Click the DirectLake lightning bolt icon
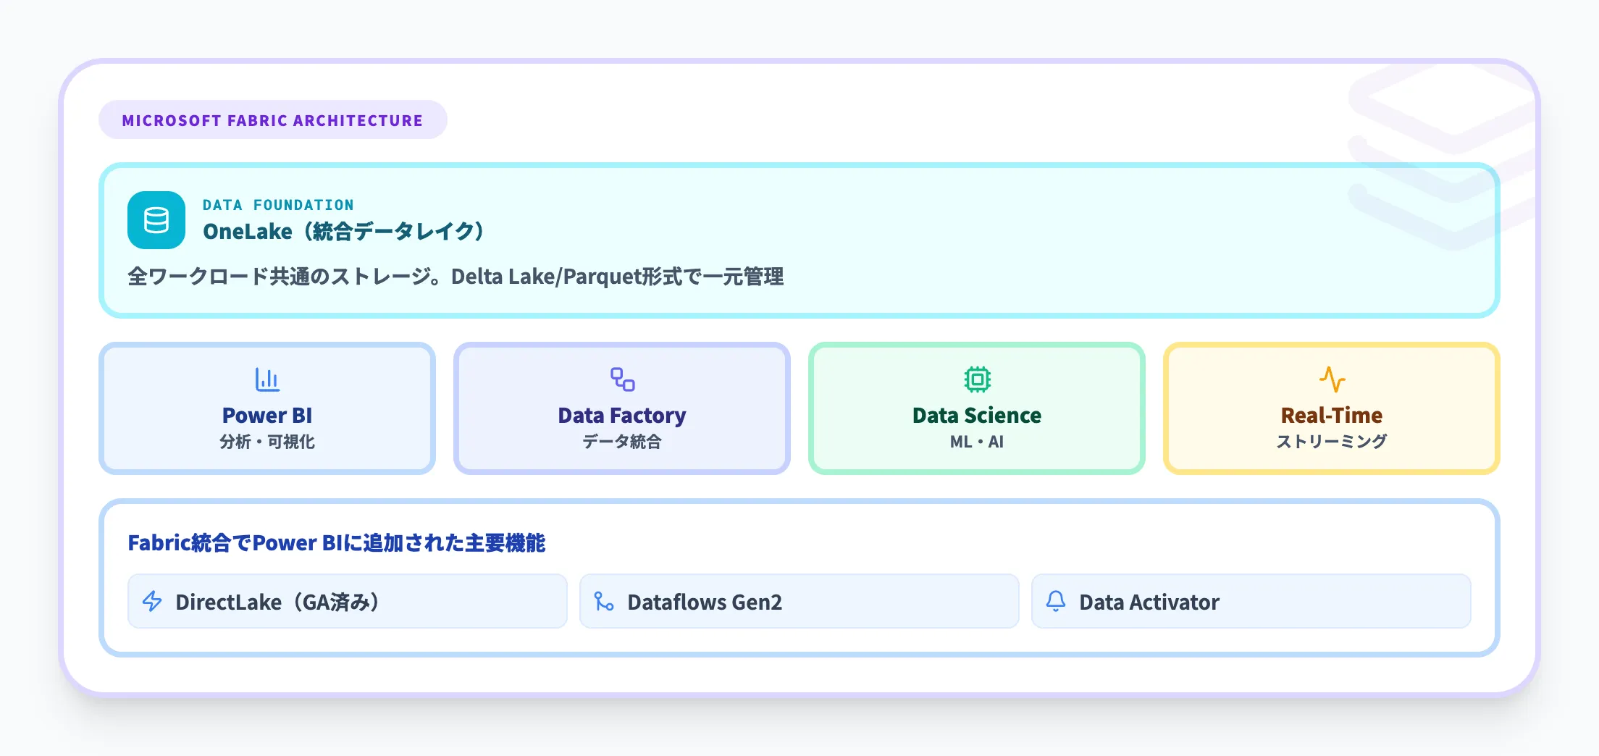This screenshot has width=1599, height=756. [152, 602]
